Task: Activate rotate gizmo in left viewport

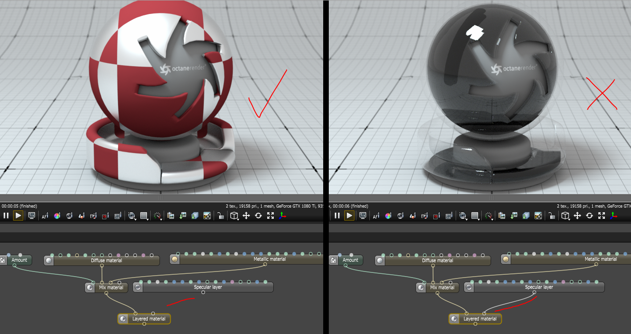Action: pyautogui.click(x=258, y=216)
